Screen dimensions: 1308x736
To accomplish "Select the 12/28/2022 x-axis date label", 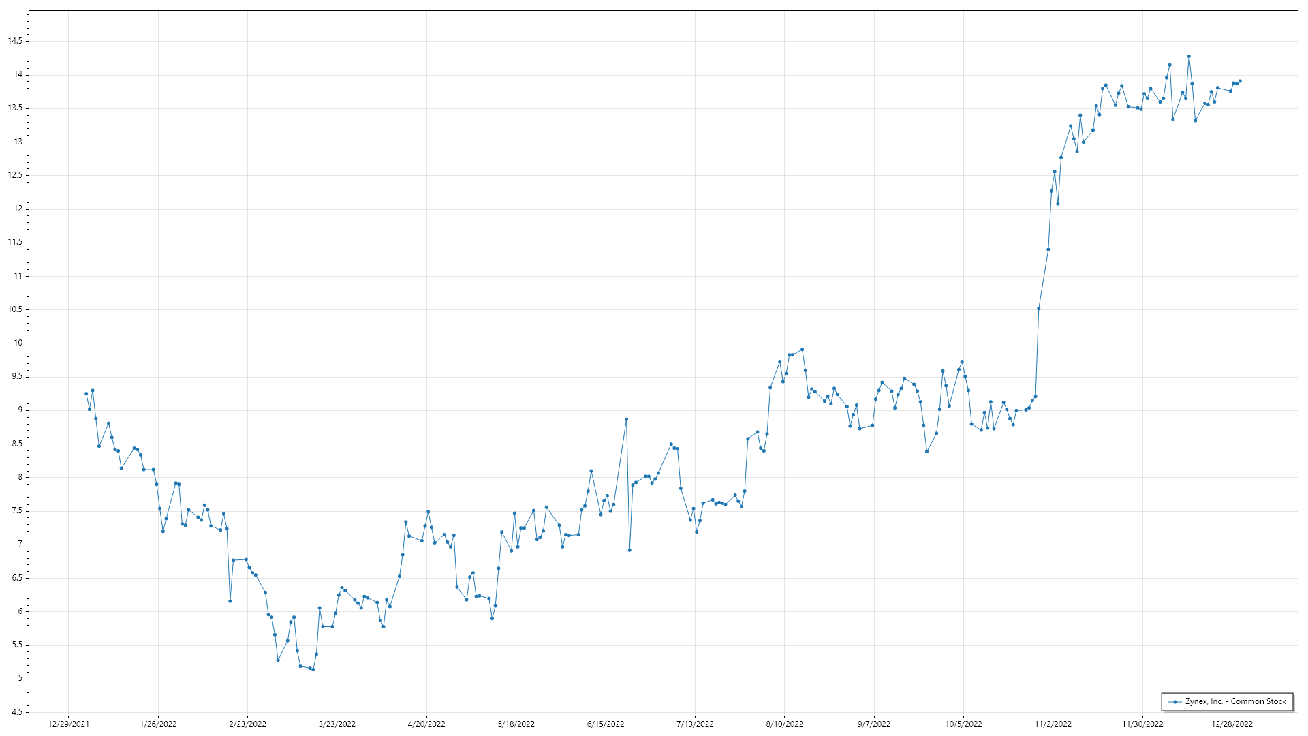I will coord(1232,724).
